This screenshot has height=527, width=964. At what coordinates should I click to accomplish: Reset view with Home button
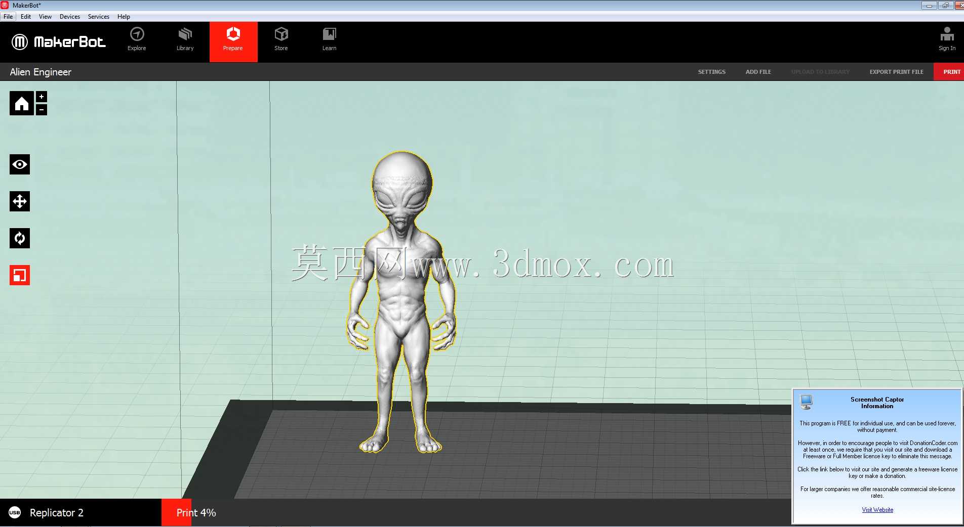pos(22,103)
